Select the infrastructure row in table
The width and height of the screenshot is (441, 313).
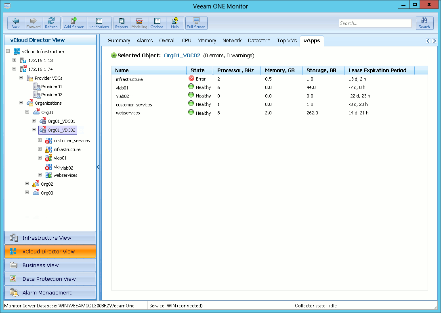269,79
